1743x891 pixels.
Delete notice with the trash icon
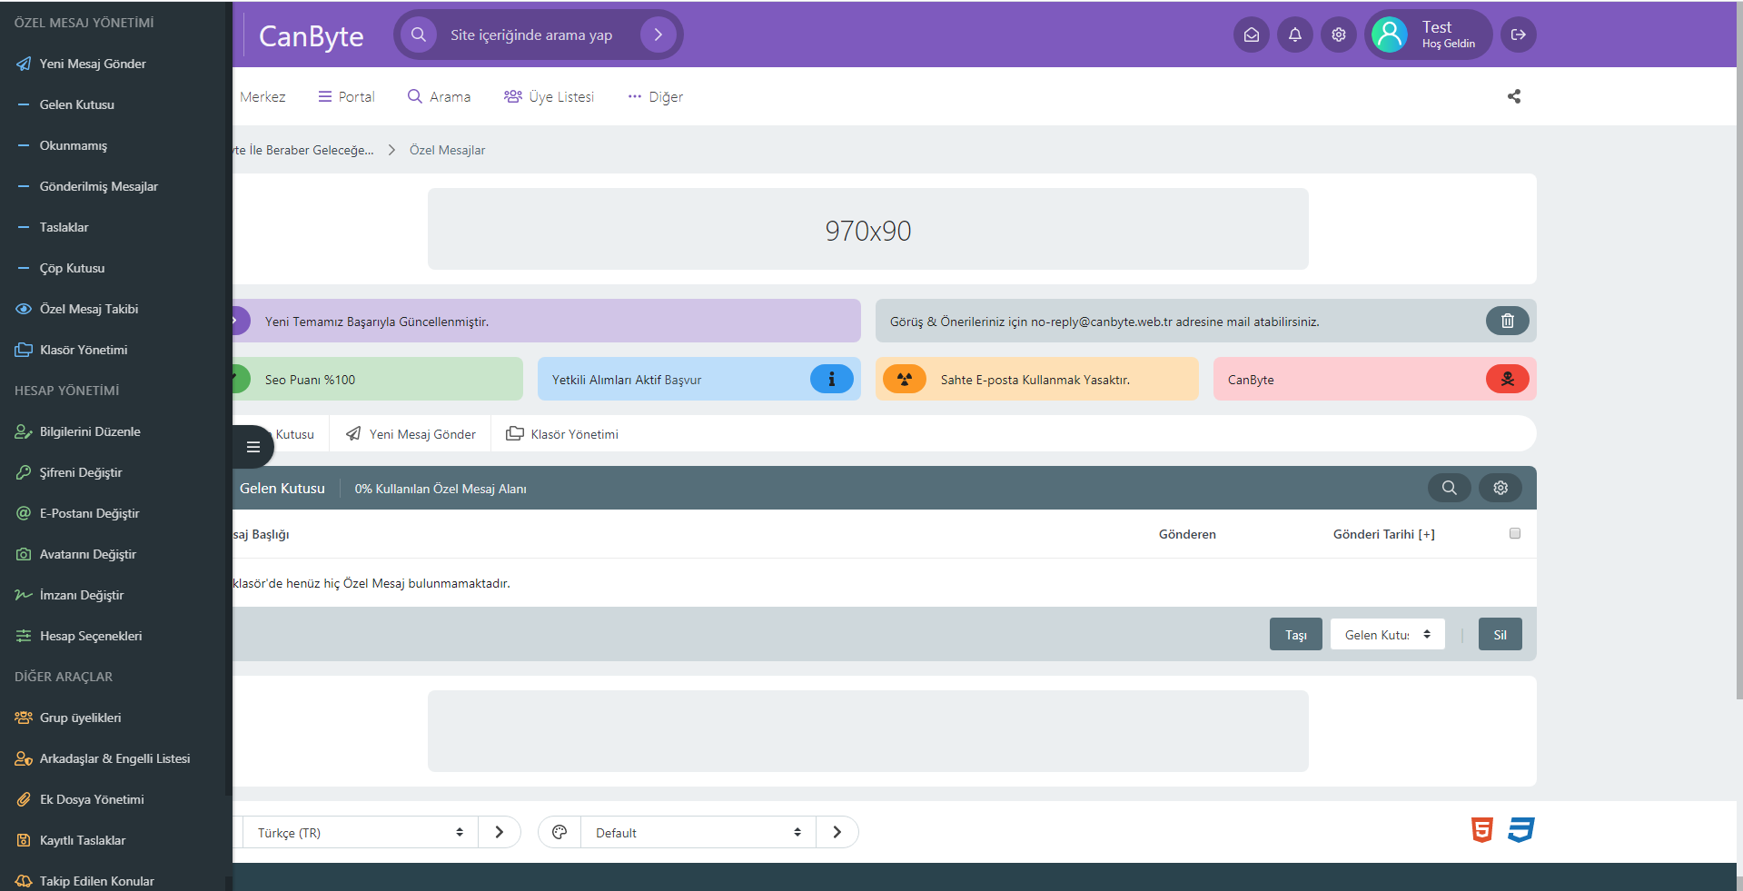point(1508,321)
